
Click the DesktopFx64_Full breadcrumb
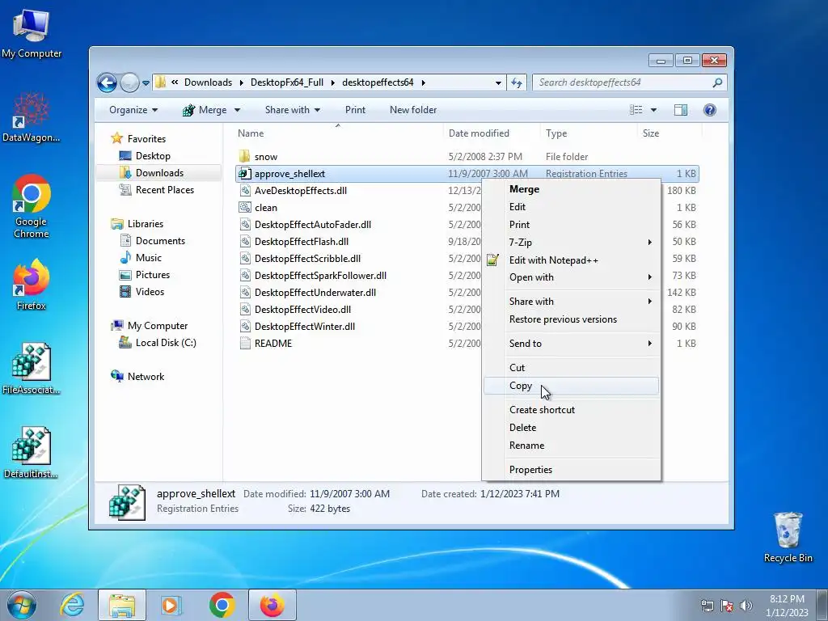(287, 82)
